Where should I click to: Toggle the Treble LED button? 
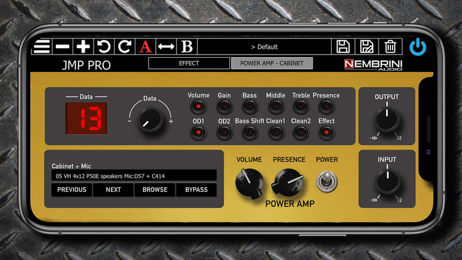point(301,106)
